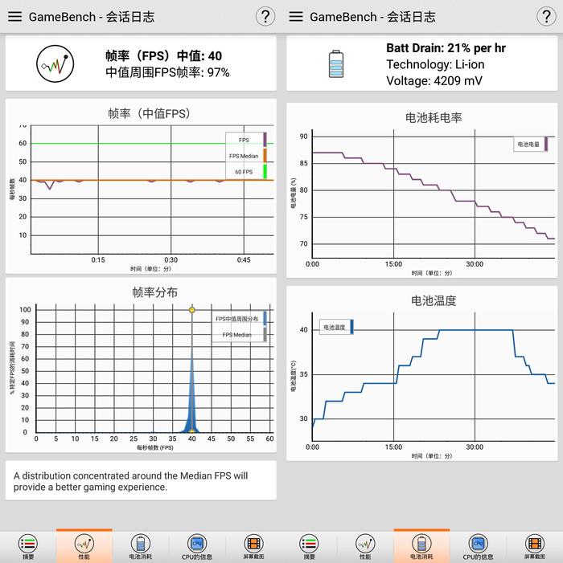563x563 pixels.
Task: Open 屏幕截图 screenshots icon in the left bottom bar
Action: pyautogui.click(x=253, y=544)
